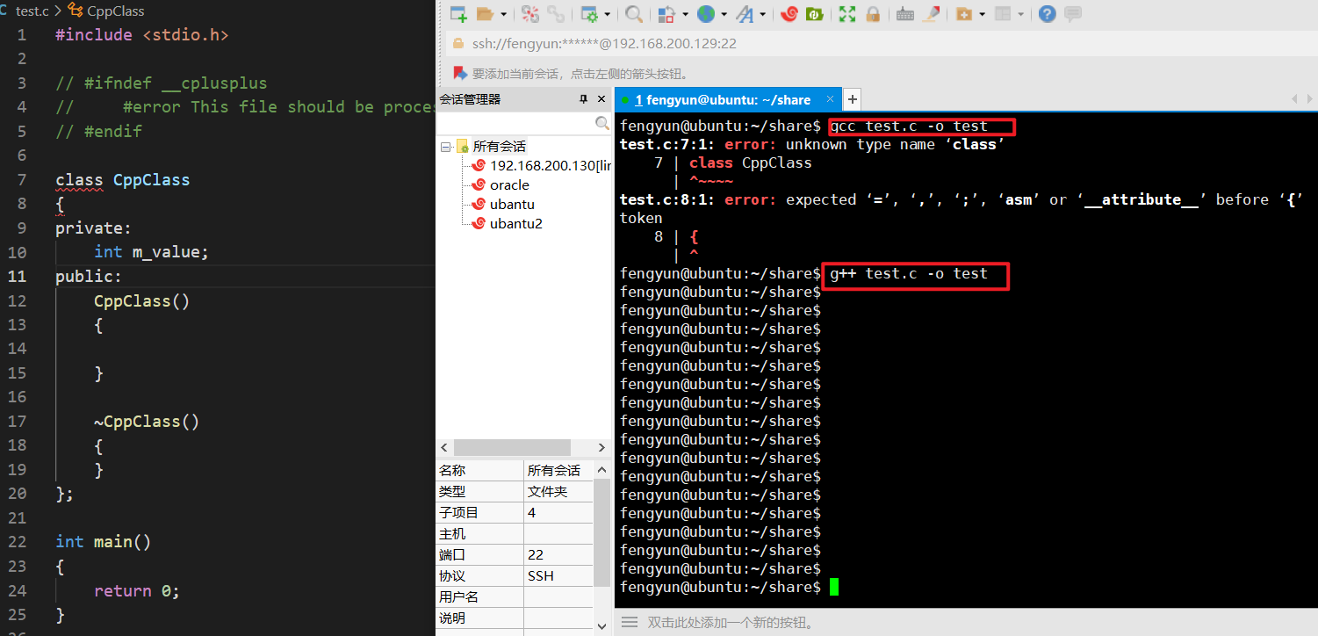Open the layout grid dropdown arrow
The width and height of the screenshot is (1318, 636).
point(1021,15)
